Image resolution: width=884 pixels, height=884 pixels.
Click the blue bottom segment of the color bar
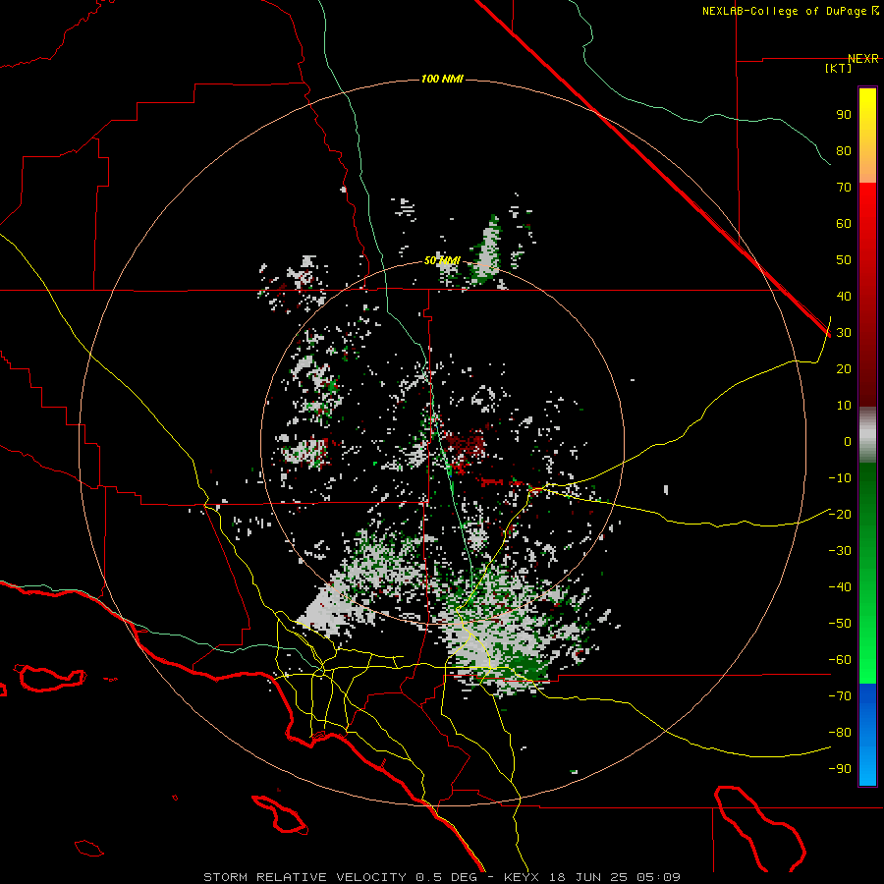pos(867,735)
